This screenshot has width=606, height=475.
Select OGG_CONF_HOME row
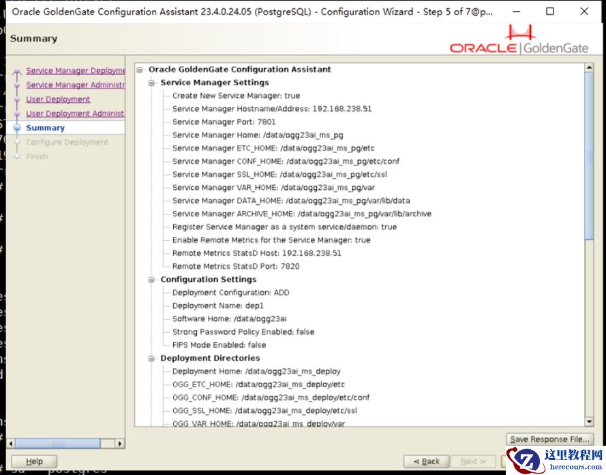271,397
